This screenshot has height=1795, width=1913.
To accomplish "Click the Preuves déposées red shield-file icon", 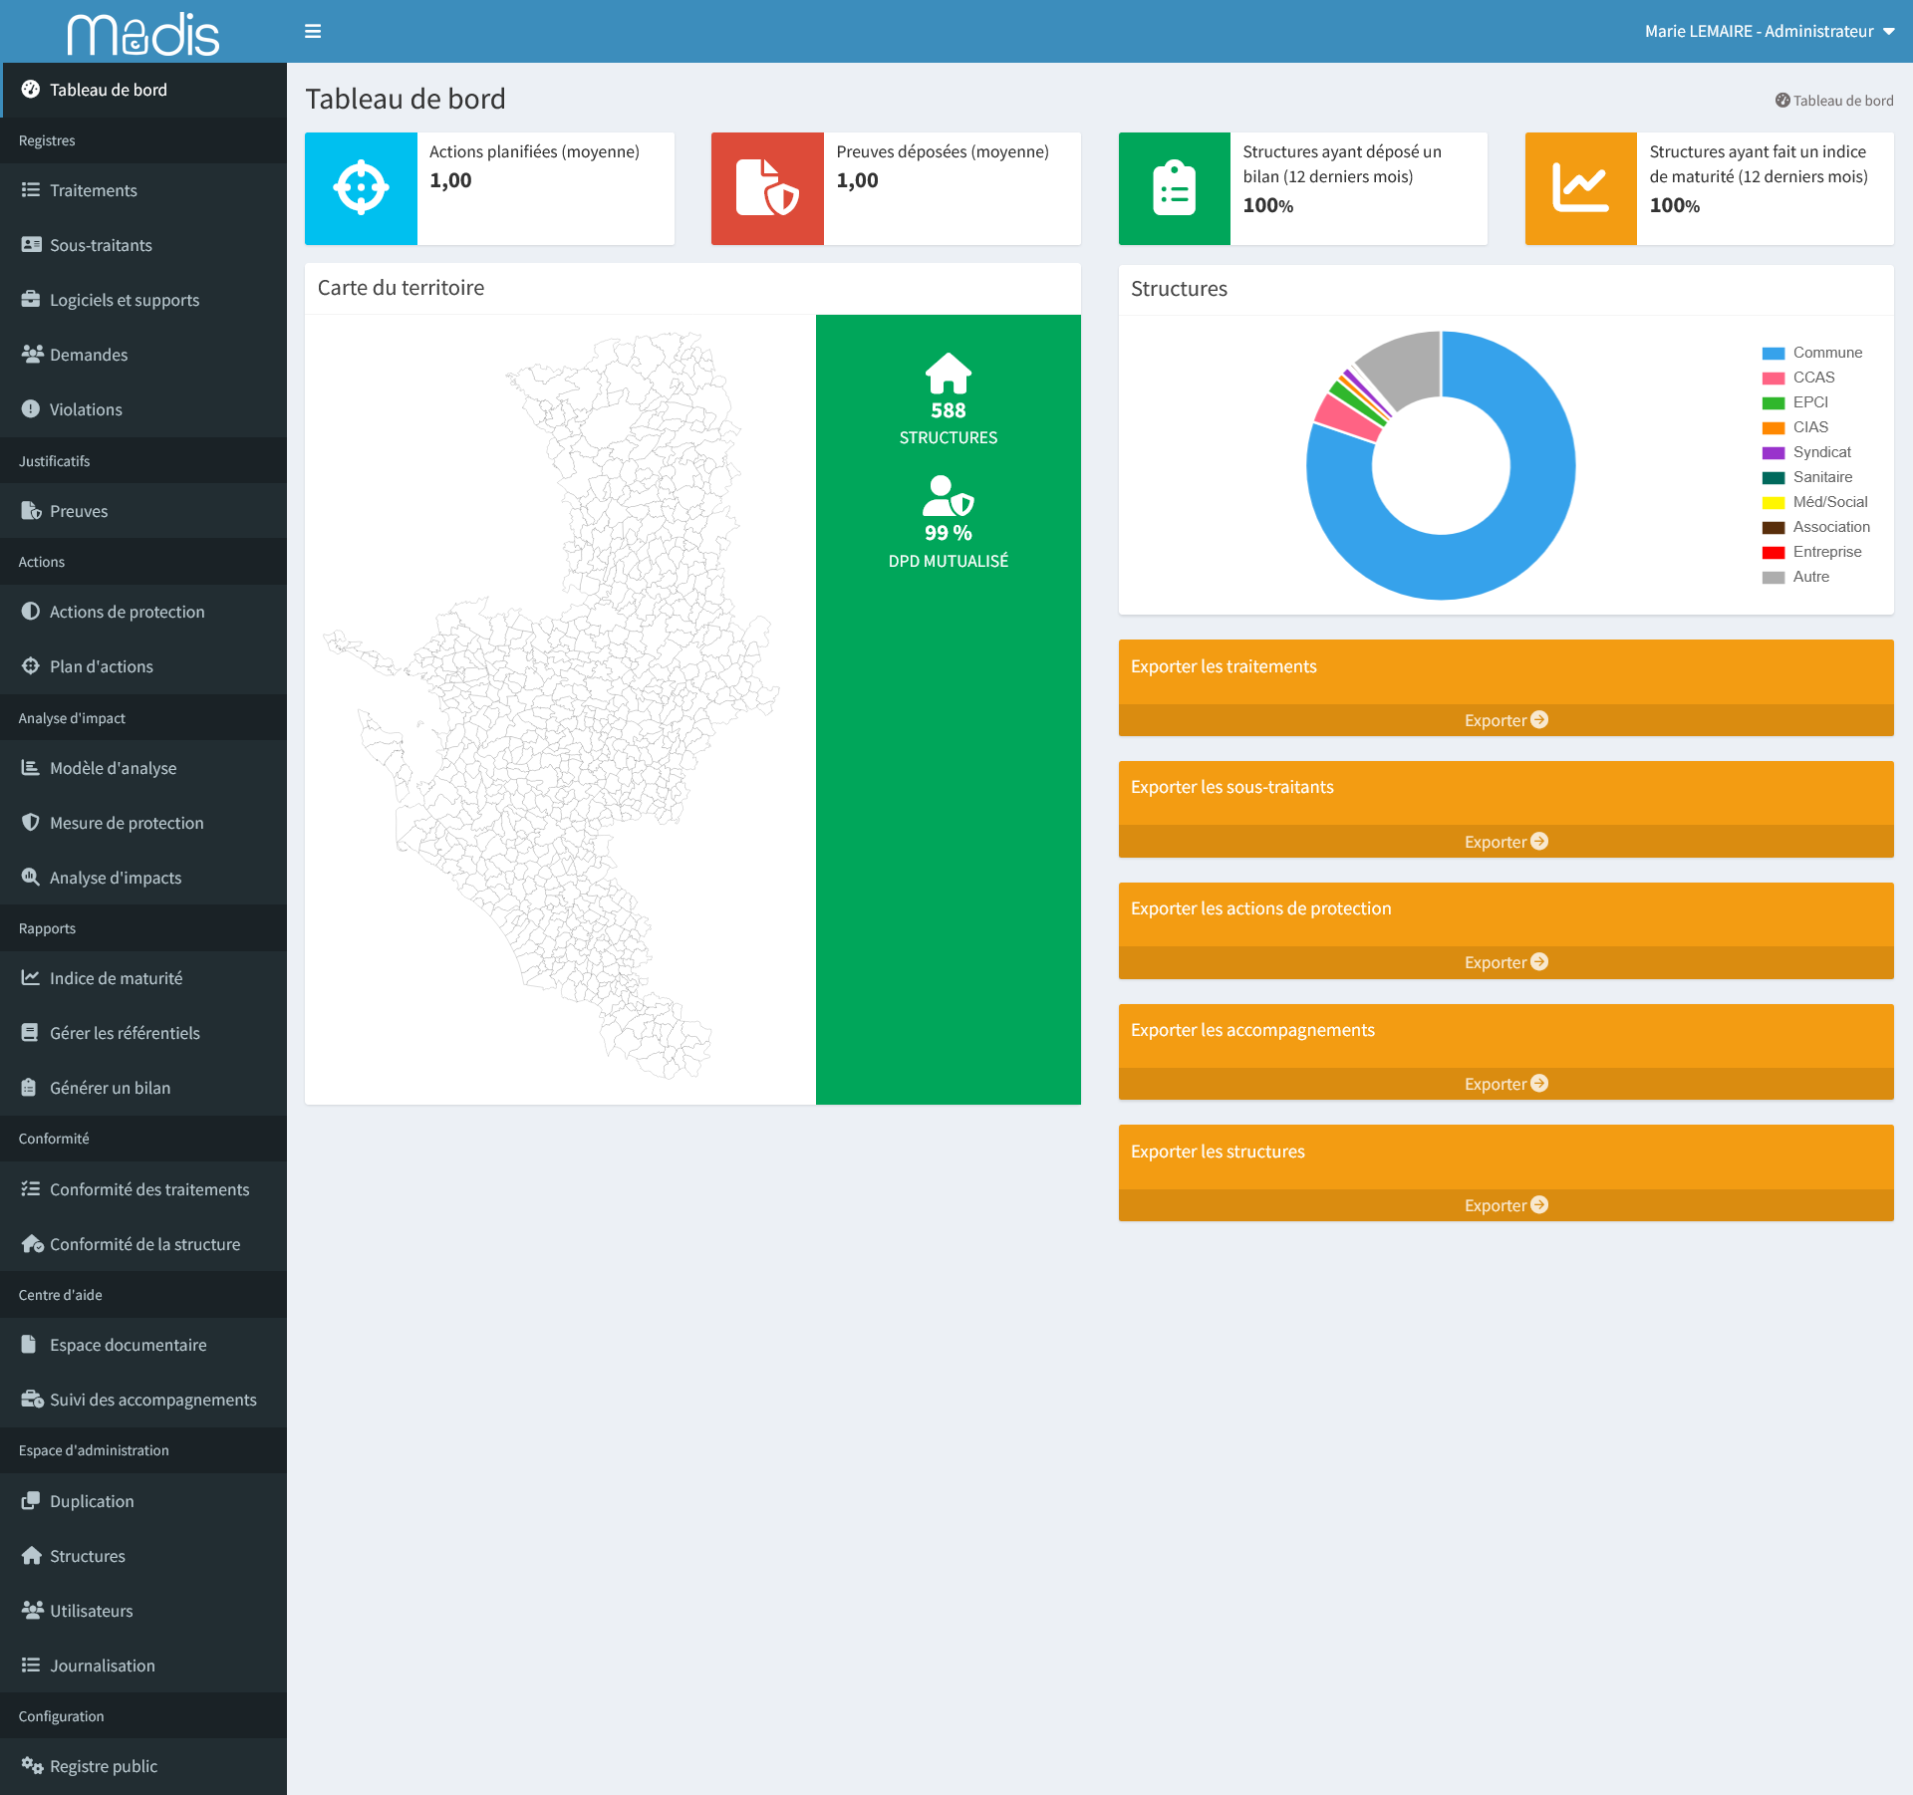I will [767, 187].
